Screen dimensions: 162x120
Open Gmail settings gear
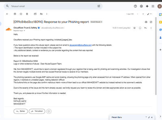(141, 6)
